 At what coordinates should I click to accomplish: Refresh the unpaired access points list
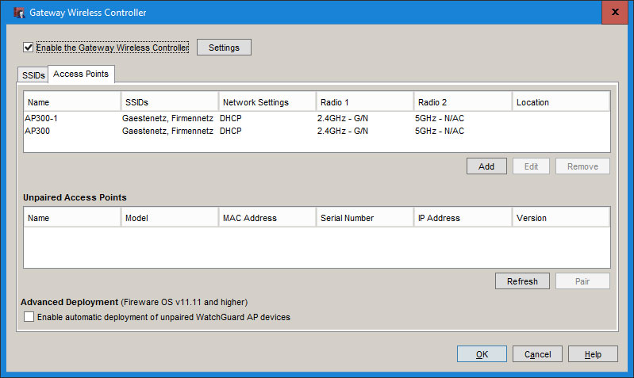522,281
